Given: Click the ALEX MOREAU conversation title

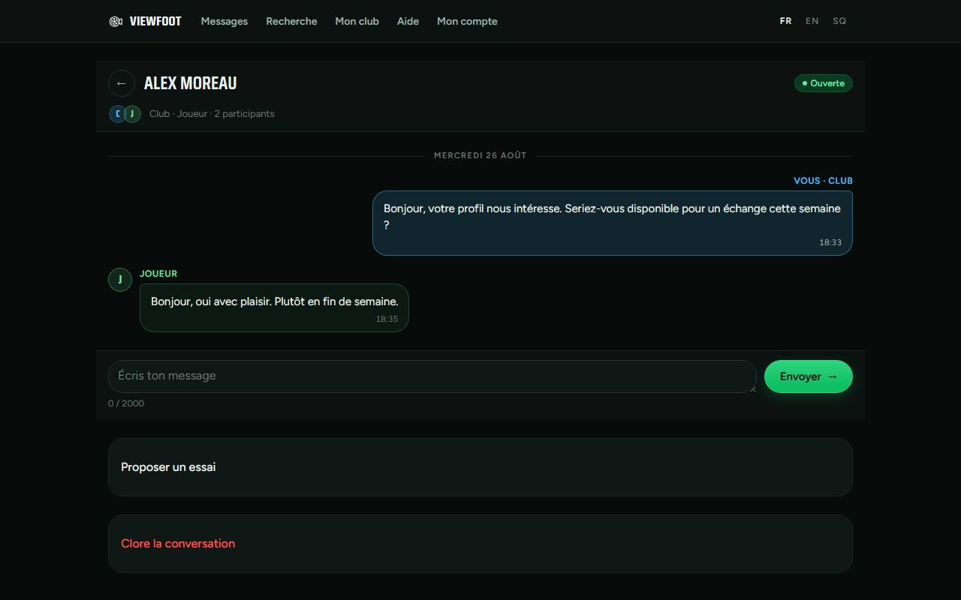Looking at the screenshot, I should (x=191, y=83).
